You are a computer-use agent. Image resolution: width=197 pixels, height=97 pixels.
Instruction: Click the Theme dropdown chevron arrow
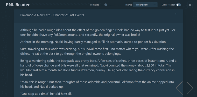154,5
